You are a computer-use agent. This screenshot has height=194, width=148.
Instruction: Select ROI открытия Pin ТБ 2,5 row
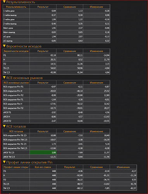(x=56, y=135)
